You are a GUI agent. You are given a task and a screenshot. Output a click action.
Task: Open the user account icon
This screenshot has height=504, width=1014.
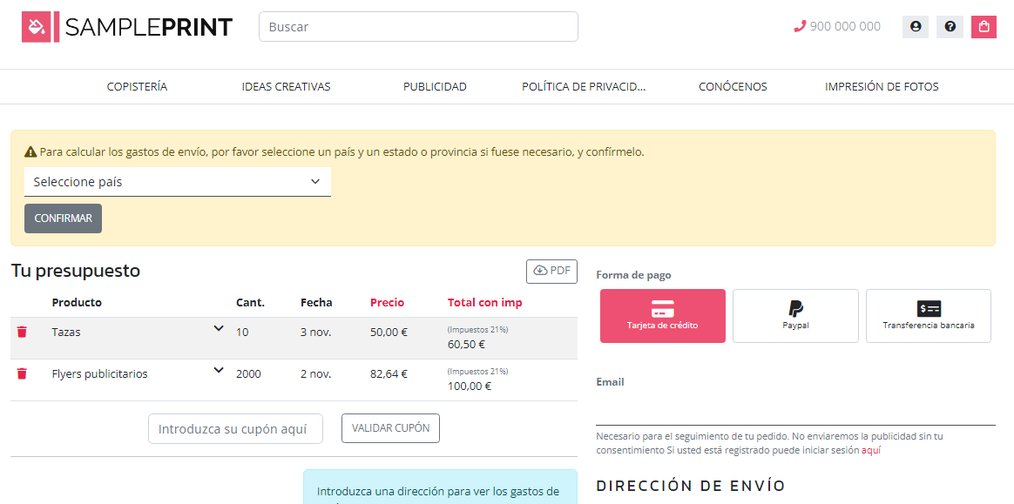click(x=915, y=27)
